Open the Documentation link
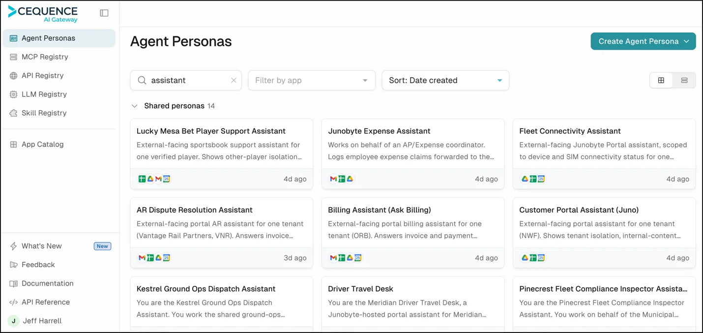Screen dimensions: 703x333 point(59,283)
